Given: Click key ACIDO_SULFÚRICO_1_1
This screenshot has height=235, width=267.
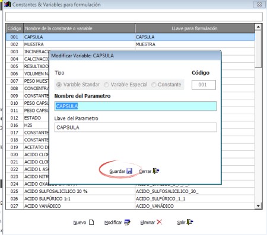Looking at the screenshot, I should (x=195, y=199).
